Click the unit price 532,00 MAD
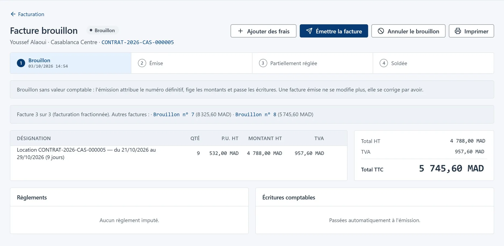 (224, 153)
